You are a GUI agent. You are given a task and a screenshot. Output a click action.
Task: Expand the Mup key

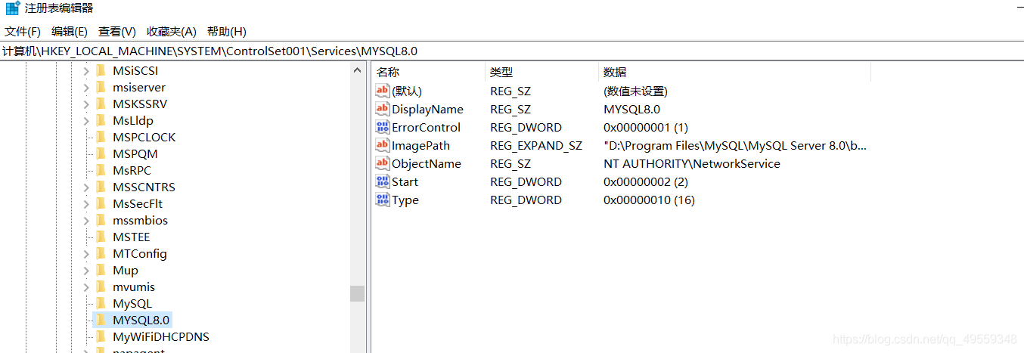click(85, 271)
